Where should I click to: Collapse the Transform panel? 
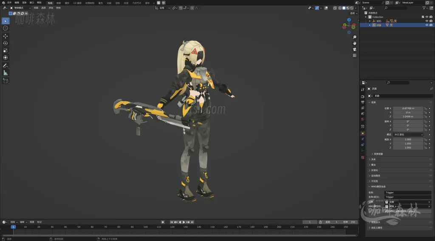[x=373, y=102]
